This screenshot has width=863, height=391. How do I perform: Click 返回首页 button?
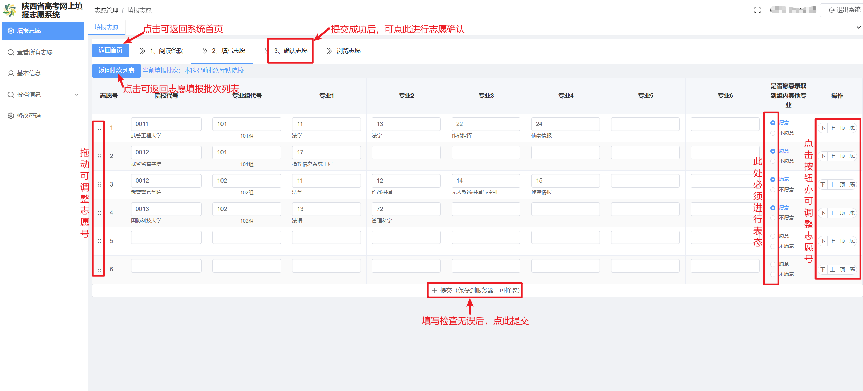coord(111,50)
